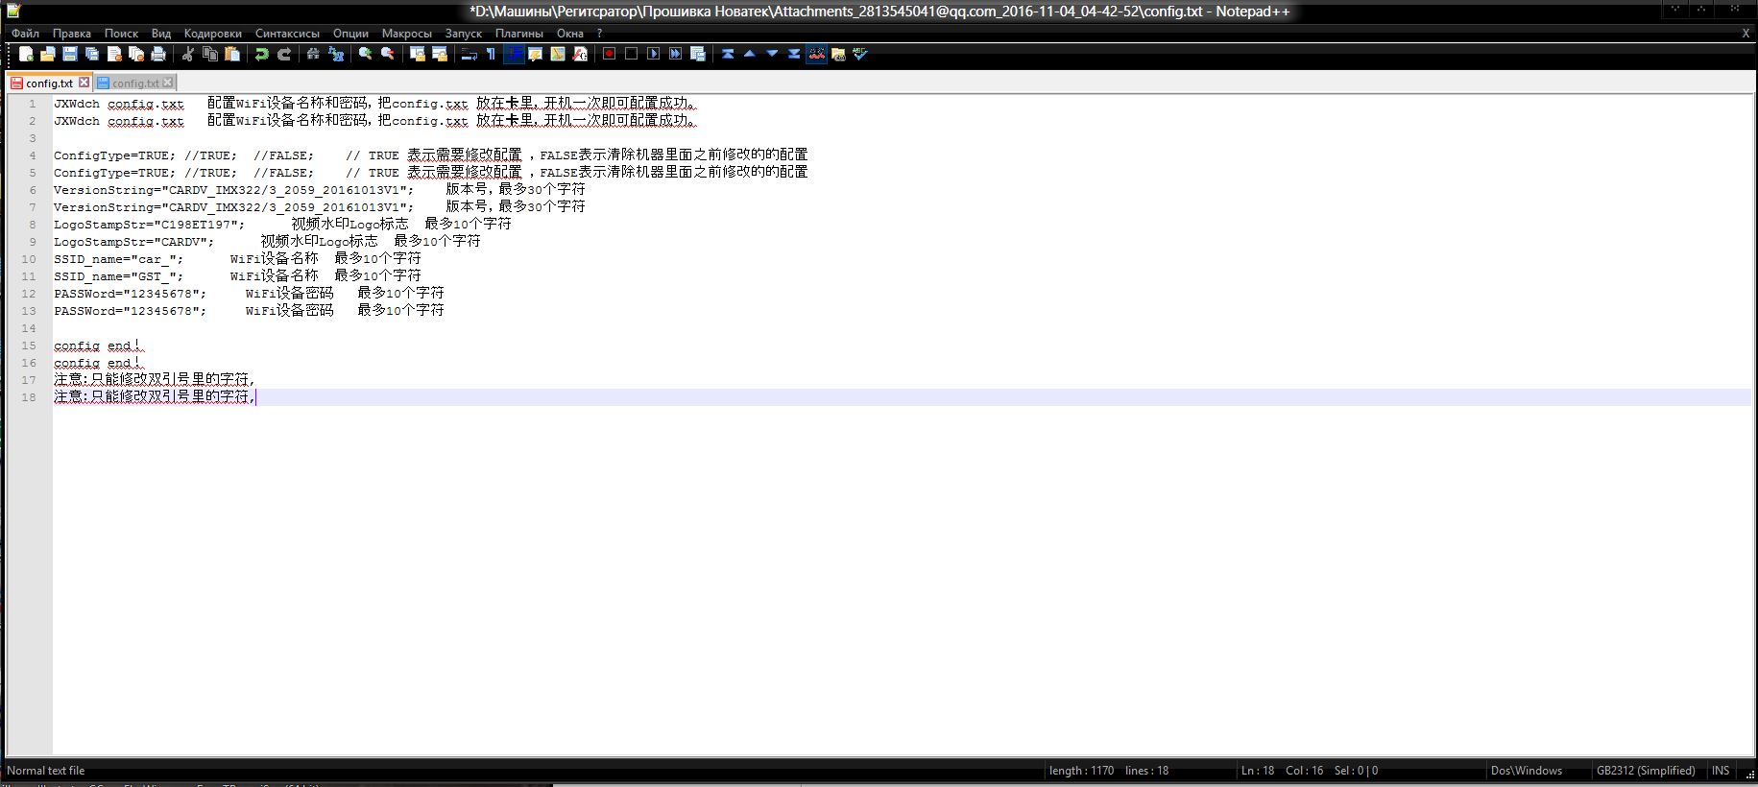Viewport: 1758px width, 787px height.
Task: Click the Zoom in magnifier icon
Action: 365,54
